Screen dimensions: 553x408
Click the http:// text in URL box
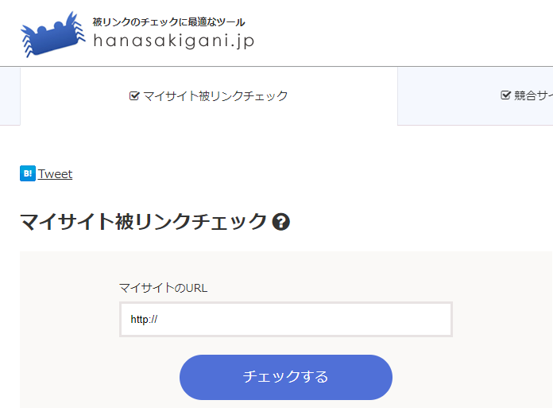click(x=145, y=319)
